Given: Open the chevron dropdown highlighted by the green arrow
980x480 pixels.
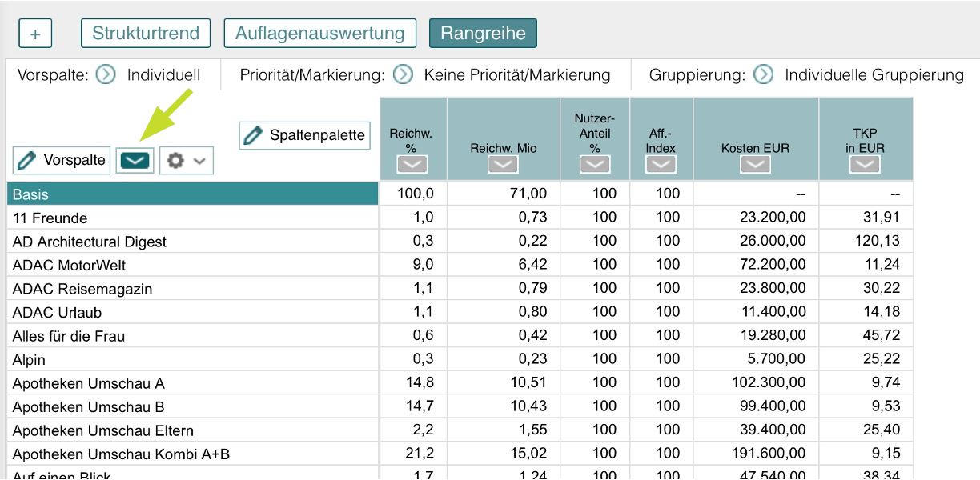Looking at the screenshot, I should (x=135, y=160).
